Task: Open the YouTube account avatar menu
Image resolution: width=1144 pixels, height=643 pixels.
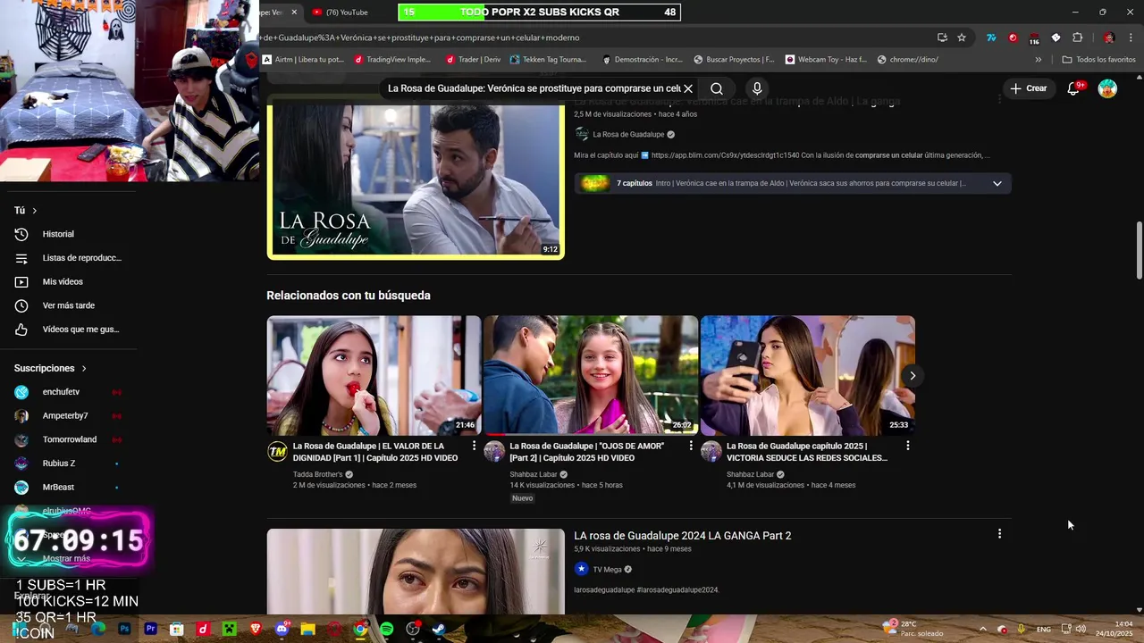Action: click(1107, 88)
